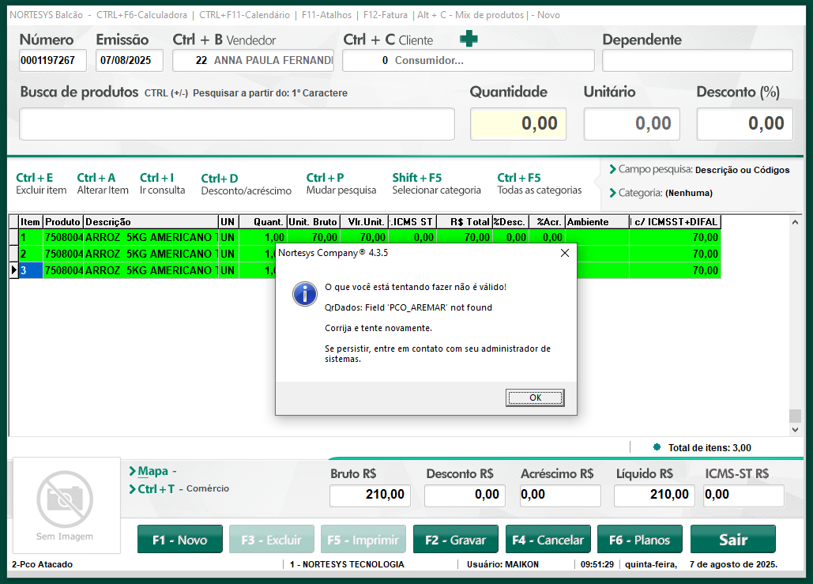Click the Busca de produtos search field
This screenshot has height=584, width=813.
[x=237, y=124]
